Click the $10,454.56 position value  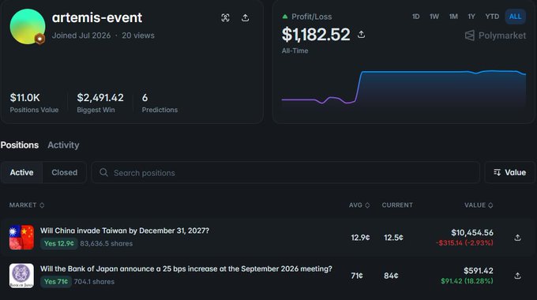coord(472,233)
